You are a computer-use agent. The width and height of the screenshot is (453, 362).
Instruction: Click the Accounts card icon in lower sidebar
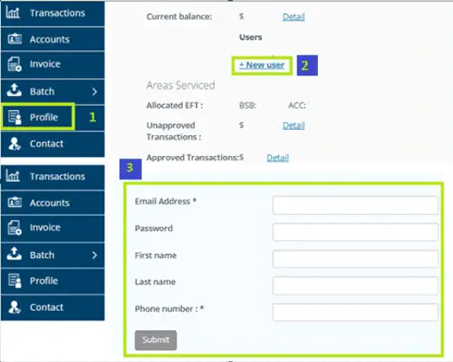(x=15, y=203)
